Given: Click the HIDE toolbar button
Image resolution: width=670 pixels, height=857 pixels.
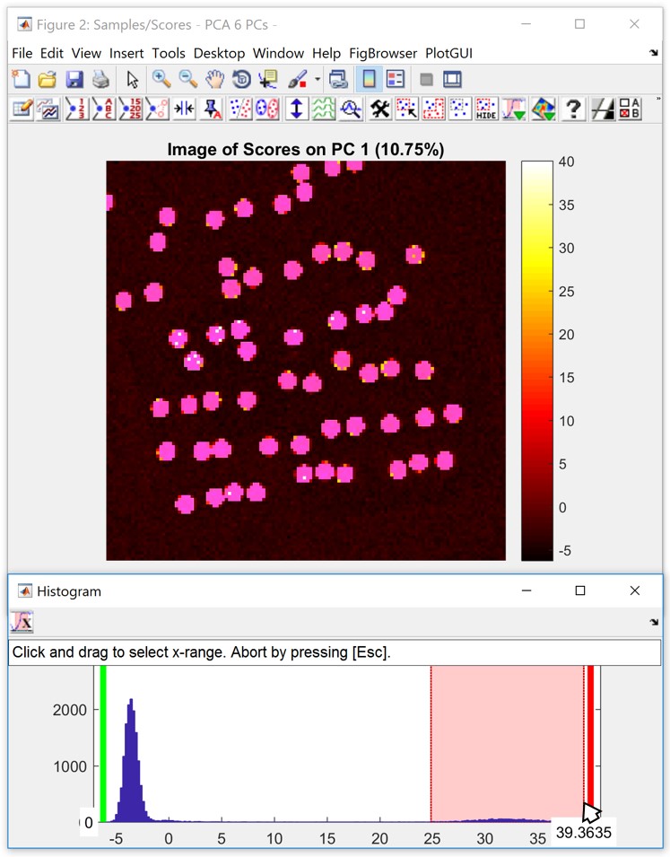Looking at the screenshot, I should click(x=486, y=109).
